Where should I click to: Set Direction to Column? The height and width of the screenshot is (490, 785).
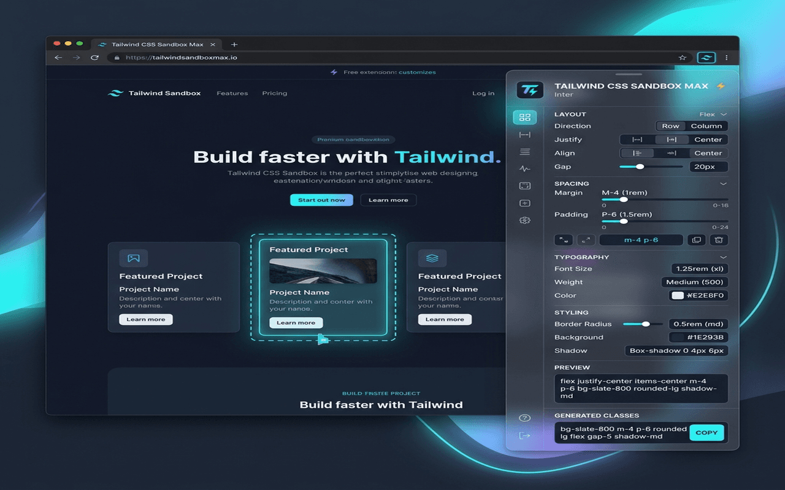point(706,126)
